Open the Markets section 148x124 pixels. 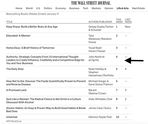click(96, 8)
